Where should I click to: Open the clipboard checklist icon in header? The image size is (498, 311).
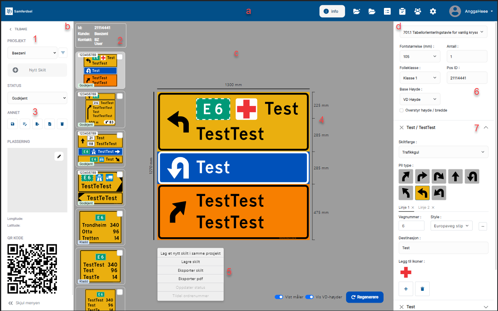point(402,11)
